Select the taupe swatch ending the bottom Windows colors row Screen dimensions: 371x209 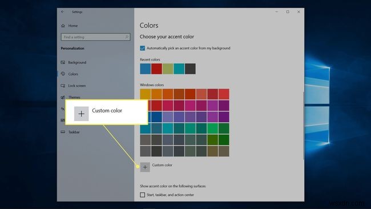[224, 151]
